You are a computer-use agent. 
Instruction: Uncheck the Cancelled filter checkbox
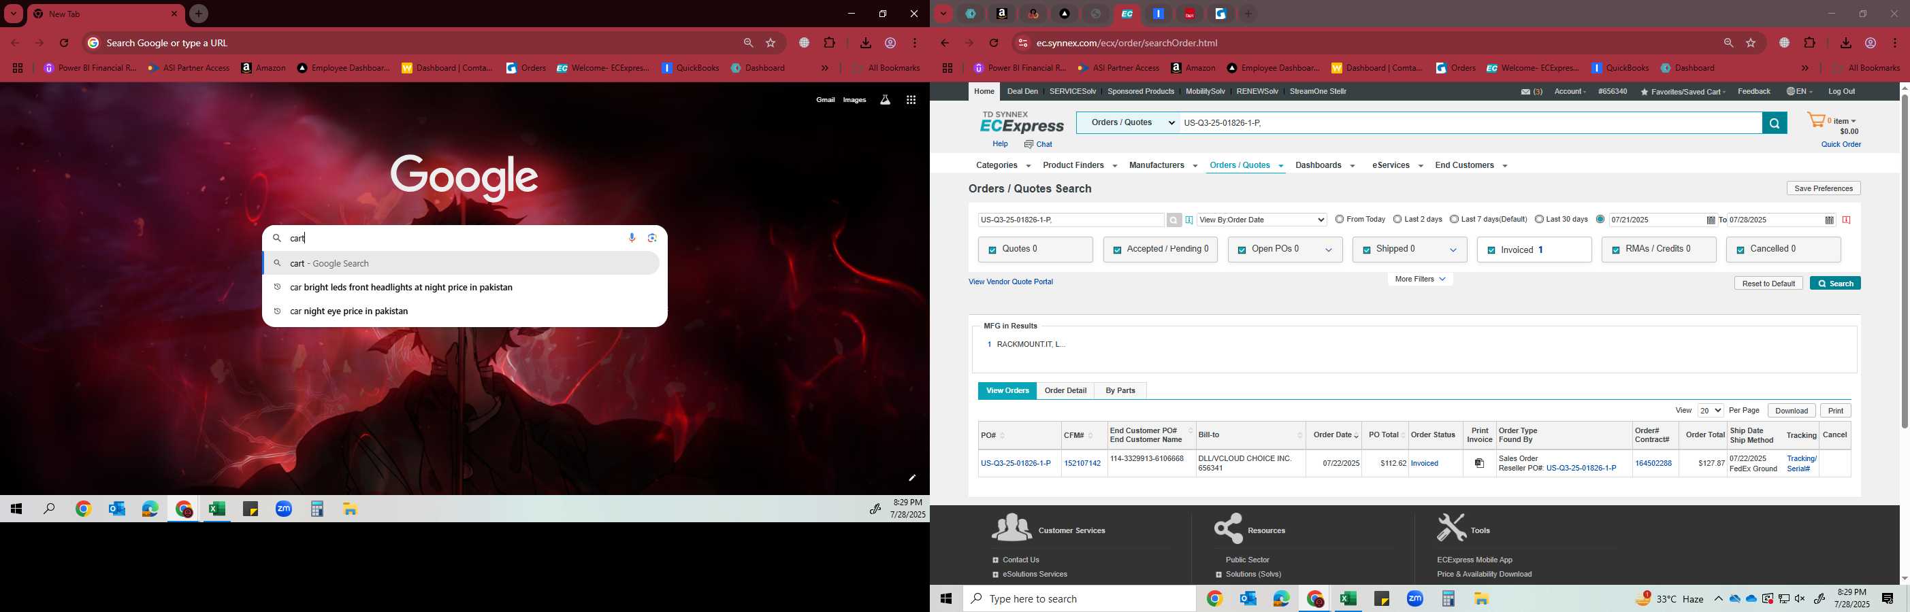(x=1739, y=250)
